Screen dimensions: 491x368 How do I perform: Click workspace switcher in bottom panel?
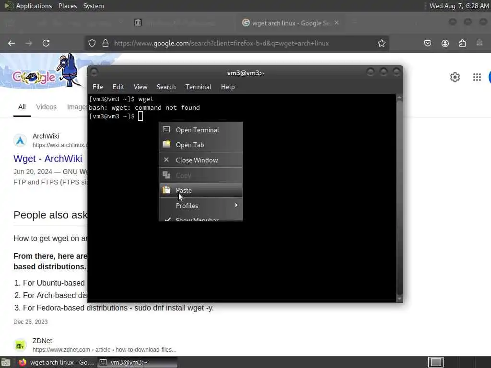coord(435,362)
